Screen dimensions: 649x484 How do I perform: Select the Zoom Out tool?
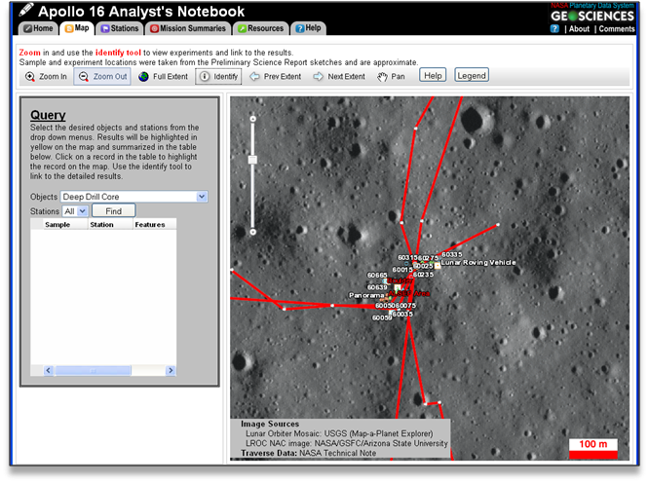102,76
